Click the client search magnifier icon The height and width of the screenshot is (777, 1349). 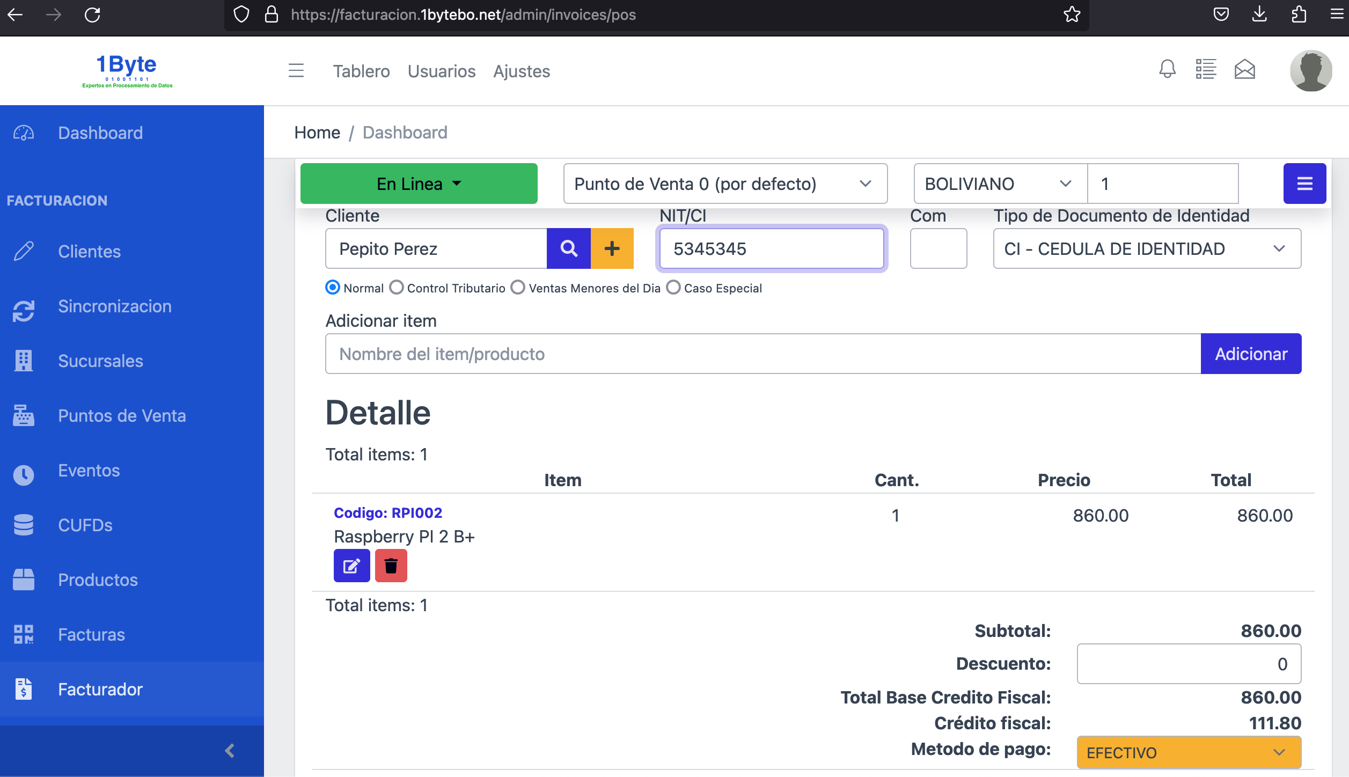pos(568,248)
